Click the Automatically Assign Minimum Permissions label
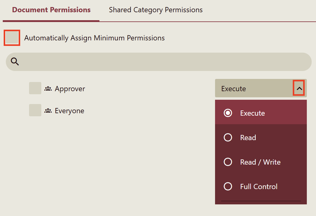316x216 pixels. pos(95,38)
